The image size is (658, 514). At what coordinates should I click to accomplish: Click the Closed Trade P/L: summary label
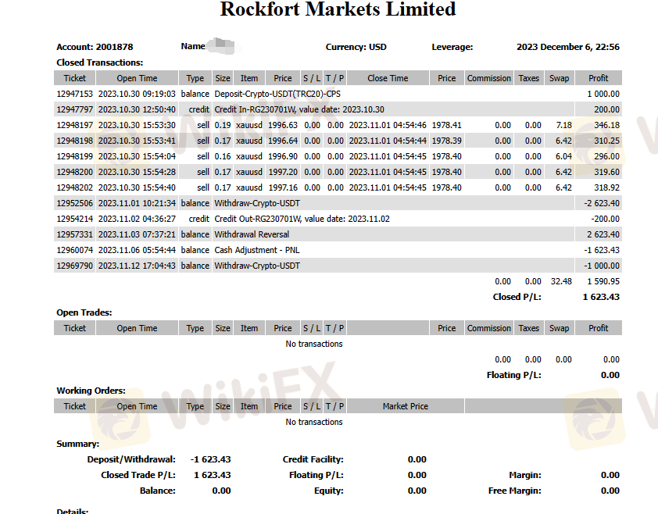pyautogui.click(x=138, y=475)
